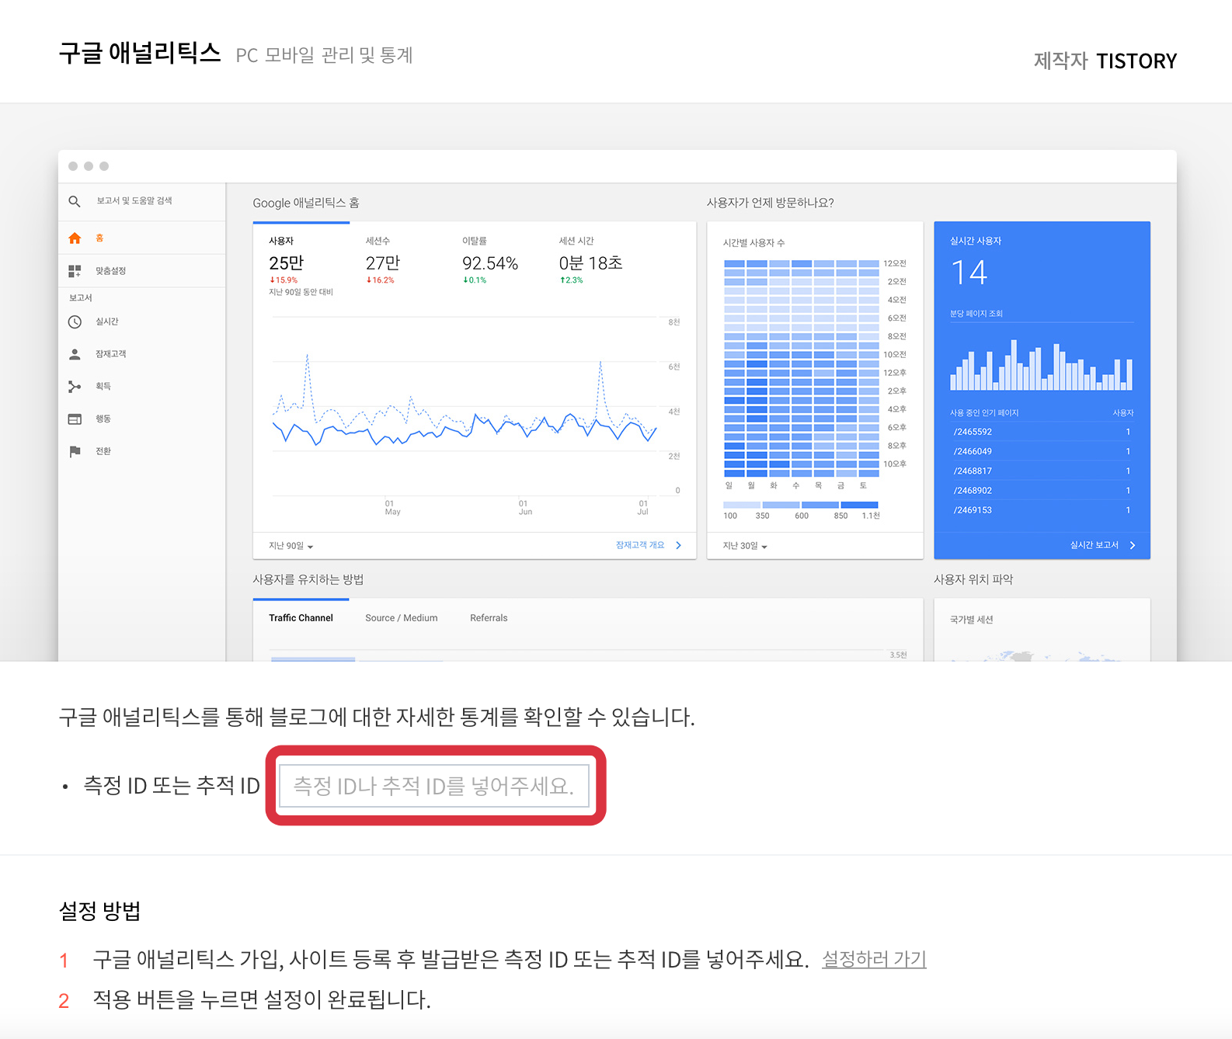Screen dimensions: 1232x1039
Task: Click the 행동 behavior icon
Action: click(75, 419)
